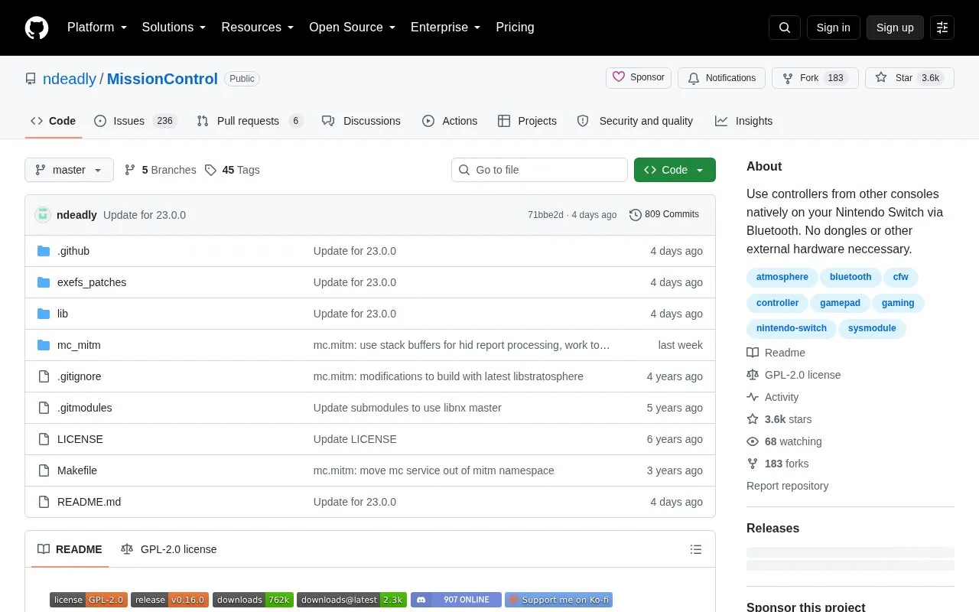
Task: Click the GitHub logo icon
Action: [37, 28]
